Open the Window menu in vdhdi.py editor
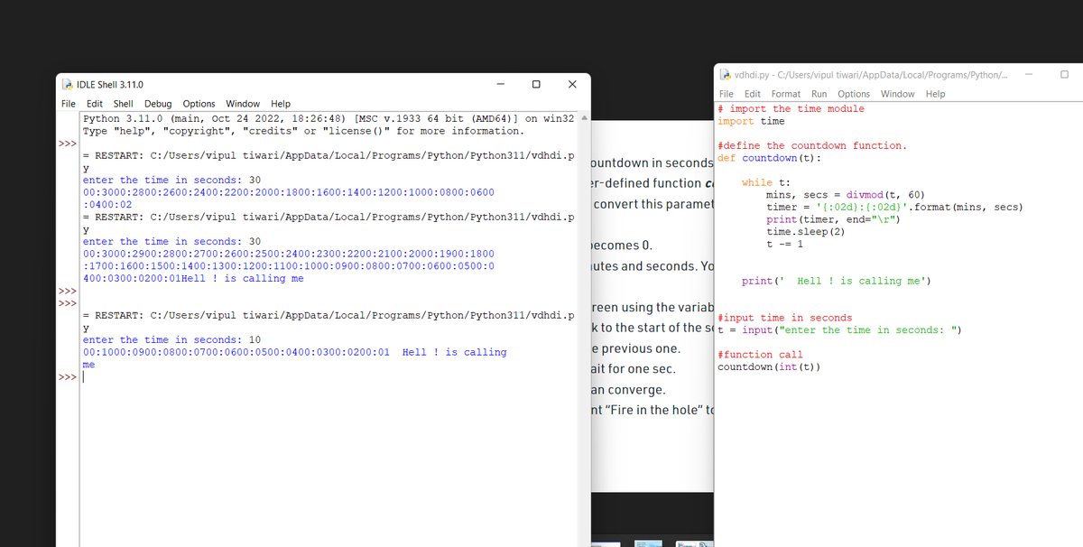This screenshot has width=1083, height=547. 897,94
